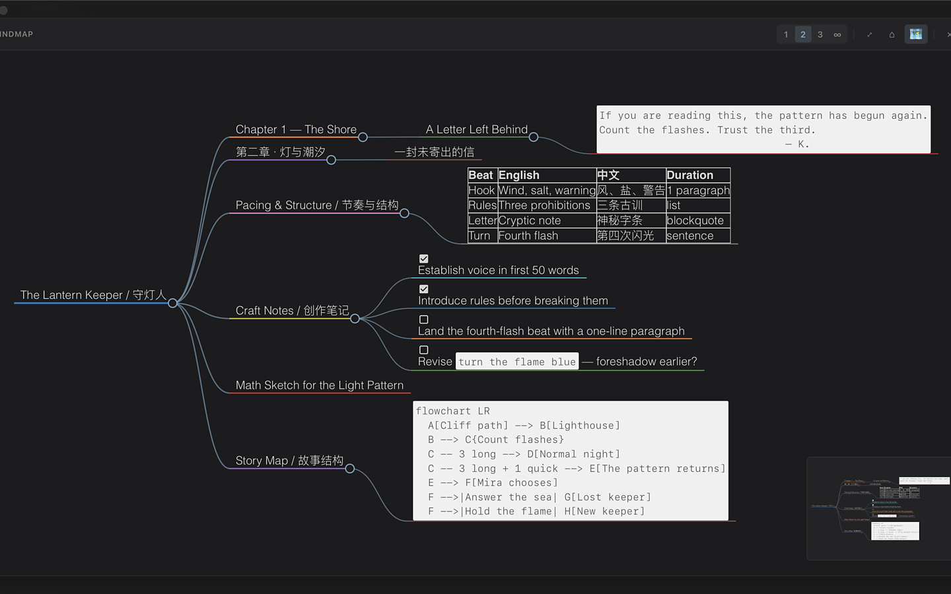This screenshot has width=951, height=594.
Task: Click the minimap overview thumbnail
Action: 879,508
